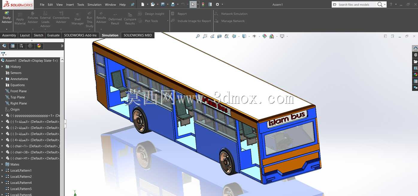Click the Select arrow cursor tool
The width and height of the screenshot is (418, 196).
(x=193, y=4)
